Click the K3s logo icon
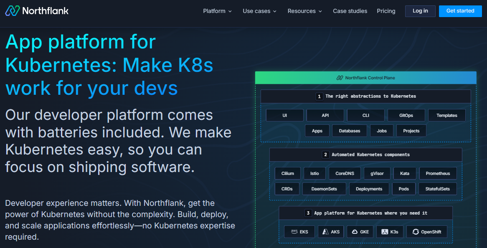Viewport: 487px width, 248px height. (385, 232)
